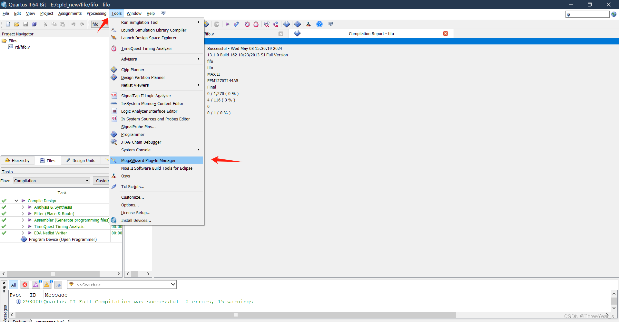Switch to the Hierarchy tab

coord(17,160)
